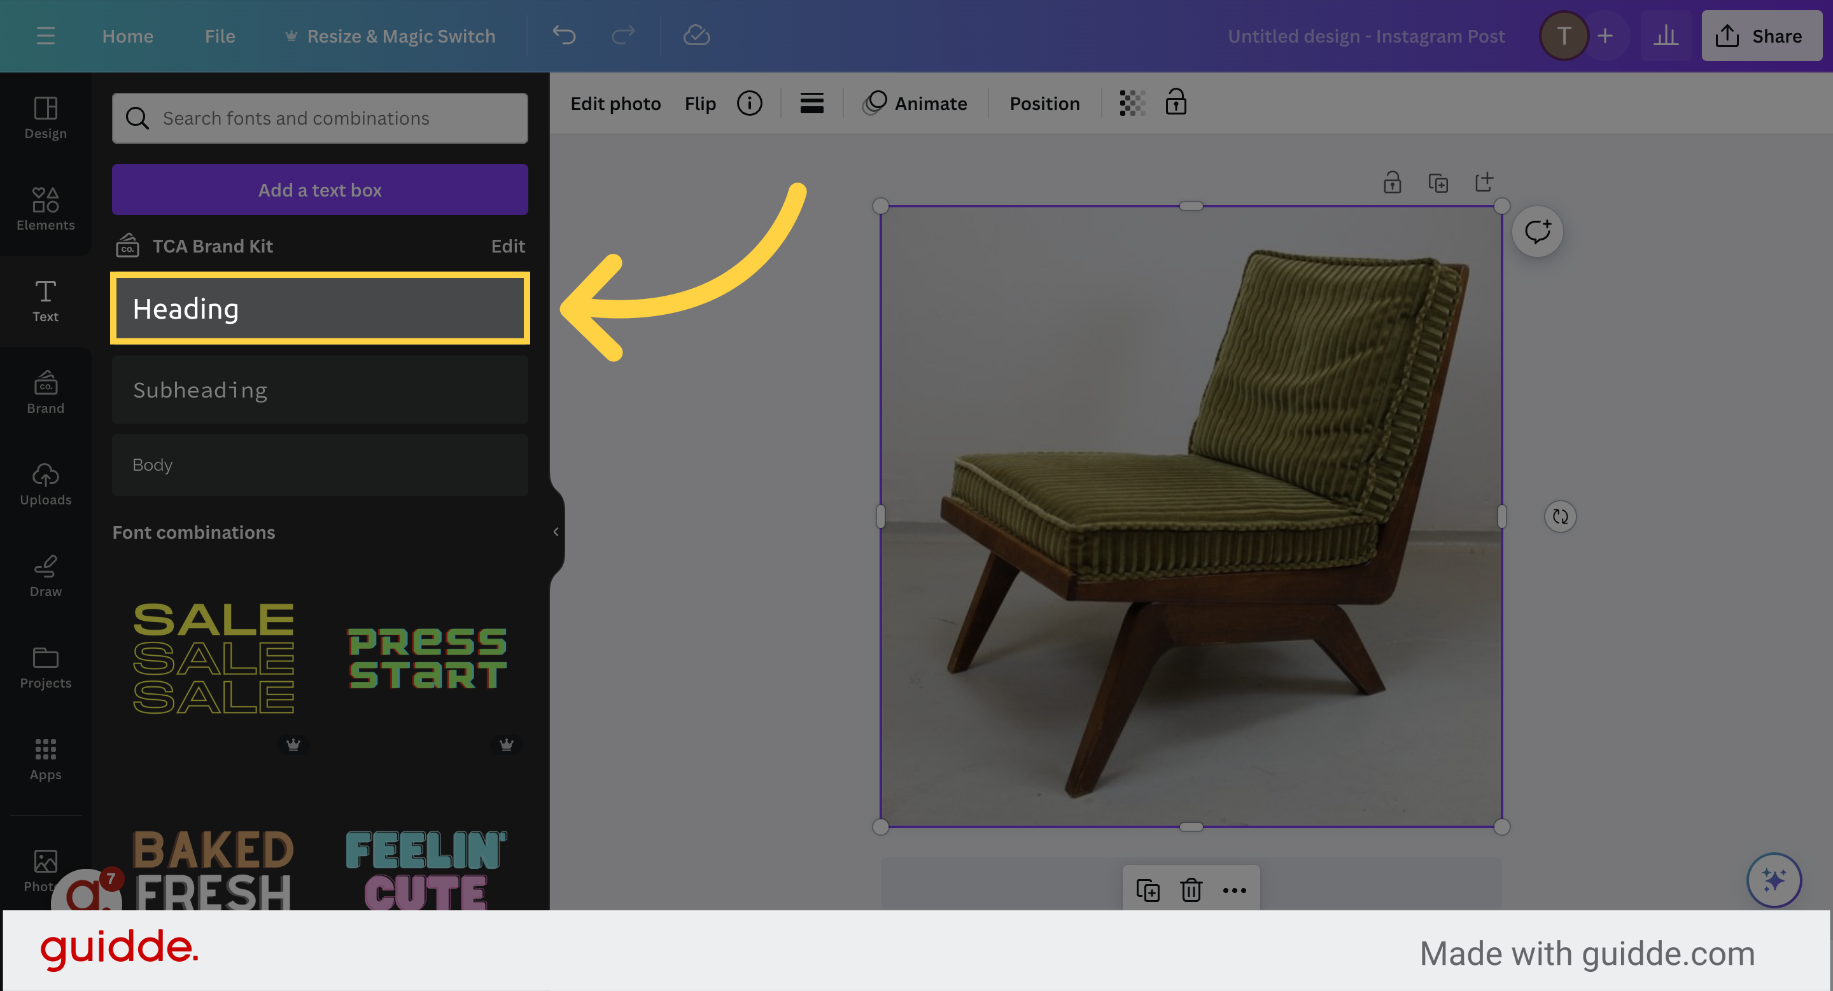Open the Uploads panel
The image size is (1833, 991).
point(45,485)
